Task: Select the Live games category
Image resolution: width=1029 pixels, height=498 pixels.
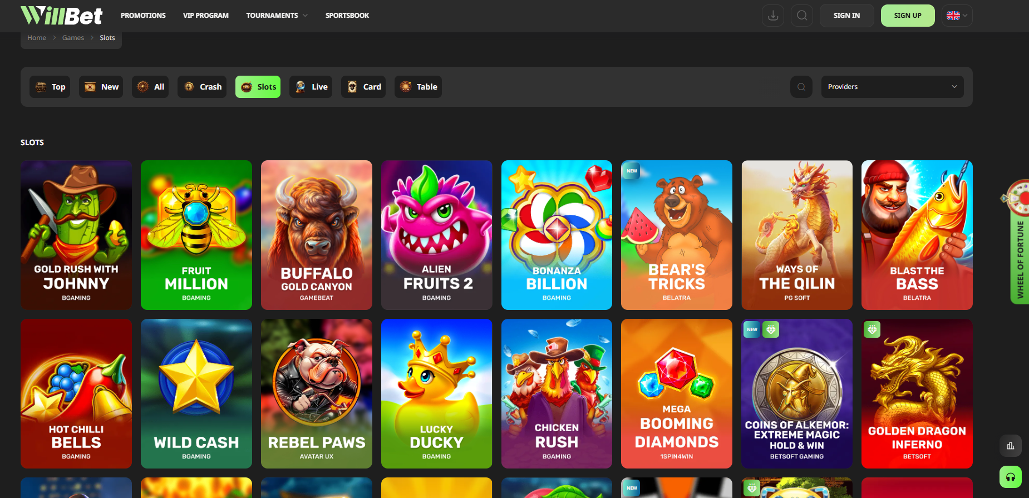Action: 311,87
